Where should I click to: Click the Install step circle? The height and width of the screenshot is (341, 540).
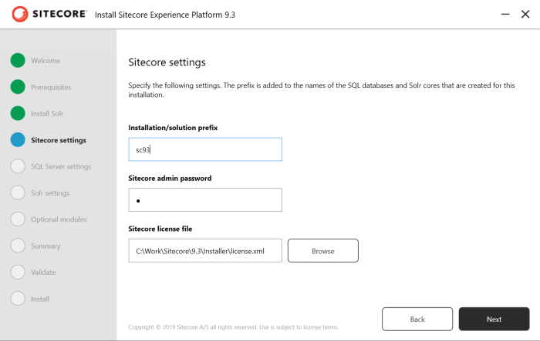tap(18, 299)
